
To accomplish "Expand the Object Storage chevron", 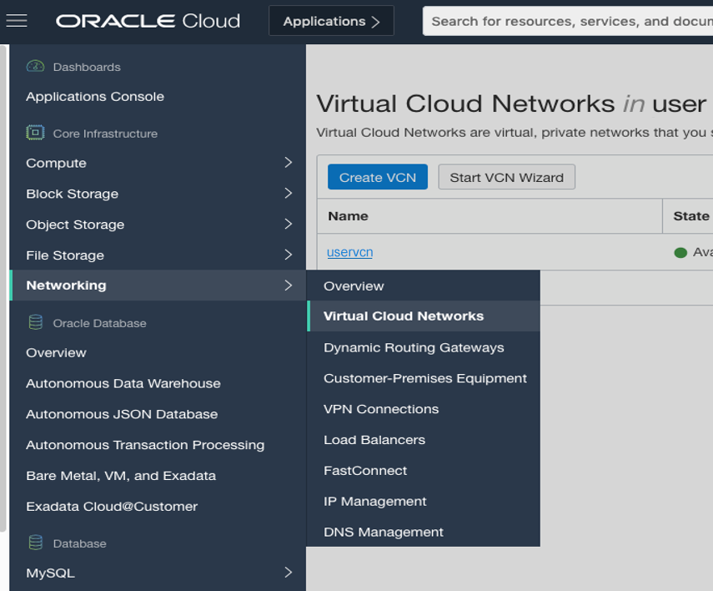I will click(x=288, y=225).
